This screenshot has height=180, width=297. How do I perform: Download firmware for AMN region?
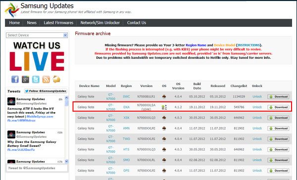coord(278,129)
